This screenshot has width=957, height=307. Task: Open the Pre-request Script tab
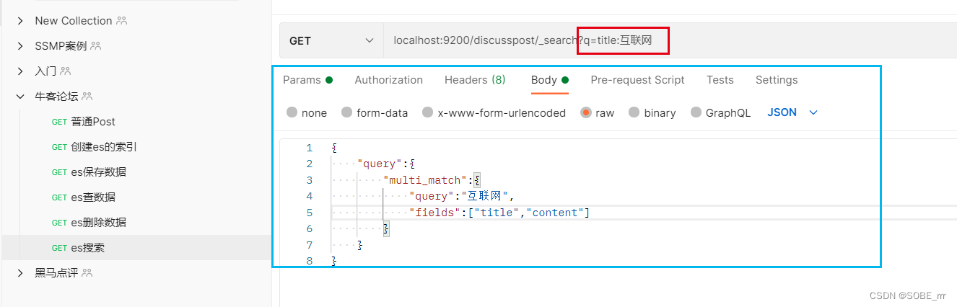tap(637, 80)
